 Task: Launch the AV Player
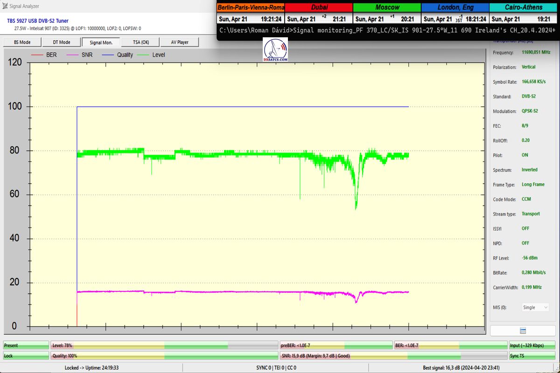click(179, 42)
